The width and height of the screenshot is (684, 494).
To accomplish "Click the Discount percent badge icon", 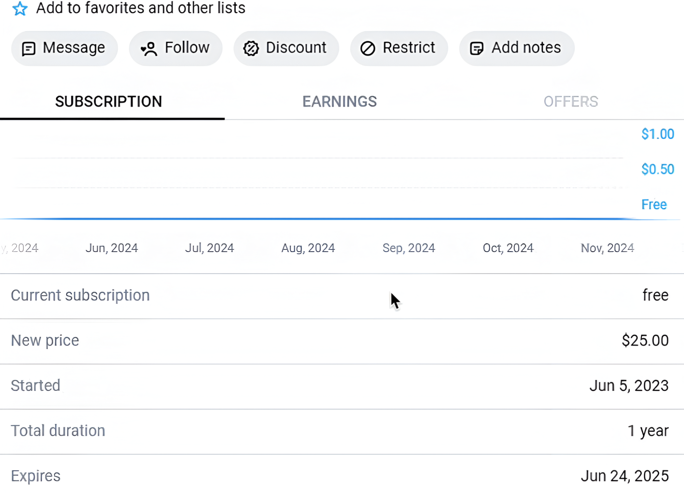I will pos(251,48).
